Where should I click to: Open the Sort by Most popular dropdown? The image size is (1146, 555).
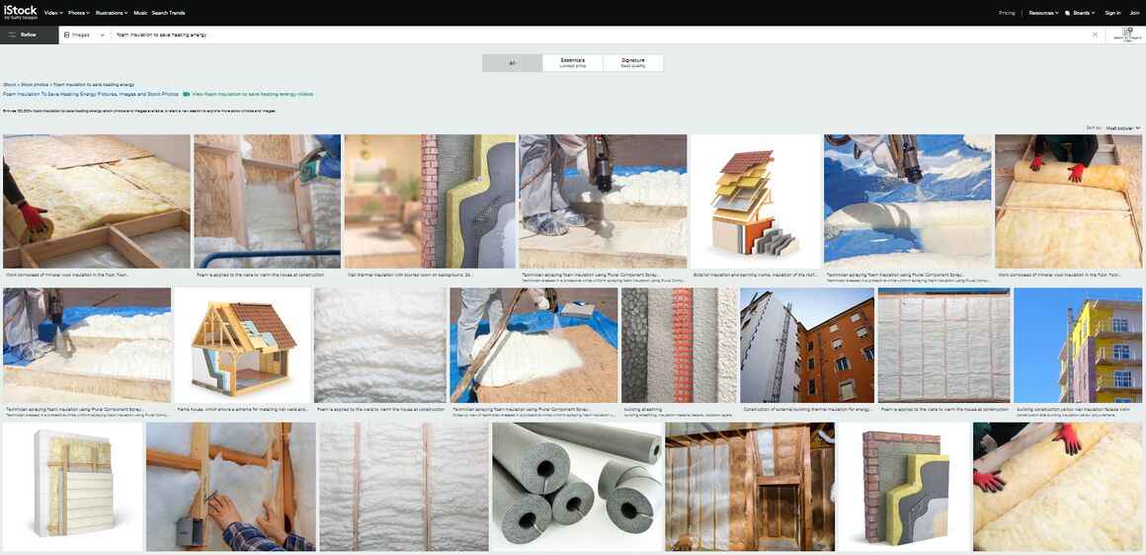[x=1122, y=127]
